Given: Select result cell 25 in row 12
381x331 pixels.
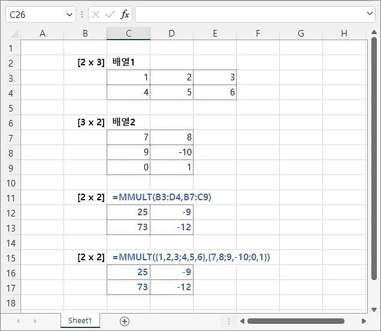Looking at the screenshot, I should point(129,212).
